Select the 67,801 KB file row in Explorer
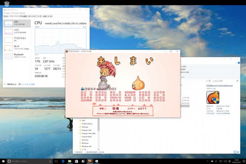Viewport: 246px width, 164px height. pyautogui.click(x=185, y=100)
